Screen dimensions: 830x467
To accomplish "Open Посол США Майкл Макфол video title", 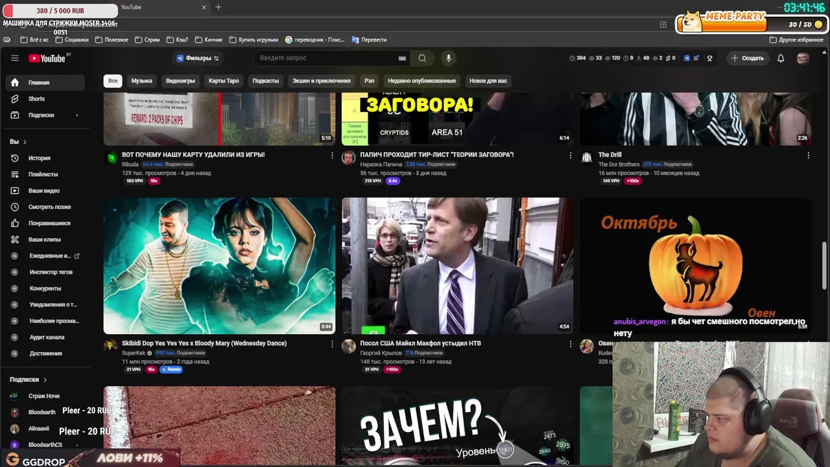I will point(420,343).
